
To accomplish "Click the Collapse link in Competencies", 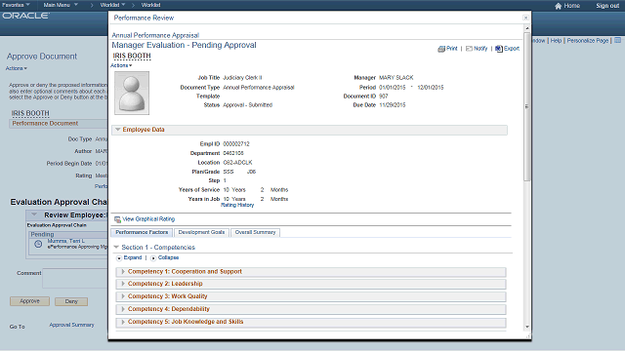I will coord(168,257).
